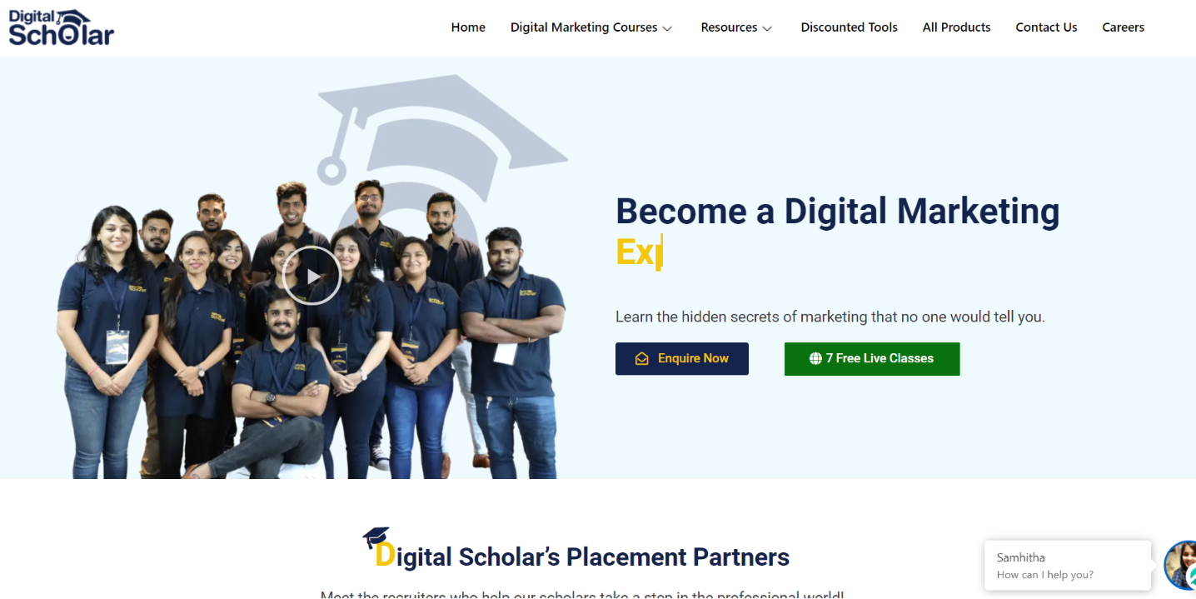1196x599 pixels.
Task: Open the All Products page
Action: click(956, 27)
